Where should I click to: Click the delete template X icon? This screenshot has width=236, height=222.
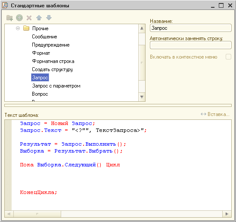(29, 18)
